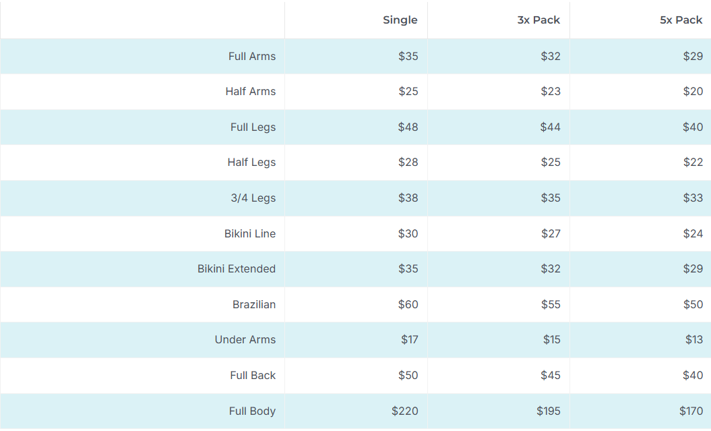Select the $170 Full Body 5x price
The height and width of the screenshot is (431, 711).
(691, 411)
